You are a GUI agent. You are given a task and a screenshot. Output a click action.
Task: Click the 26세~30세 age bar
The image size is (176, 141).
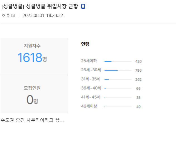pos(111,70)
